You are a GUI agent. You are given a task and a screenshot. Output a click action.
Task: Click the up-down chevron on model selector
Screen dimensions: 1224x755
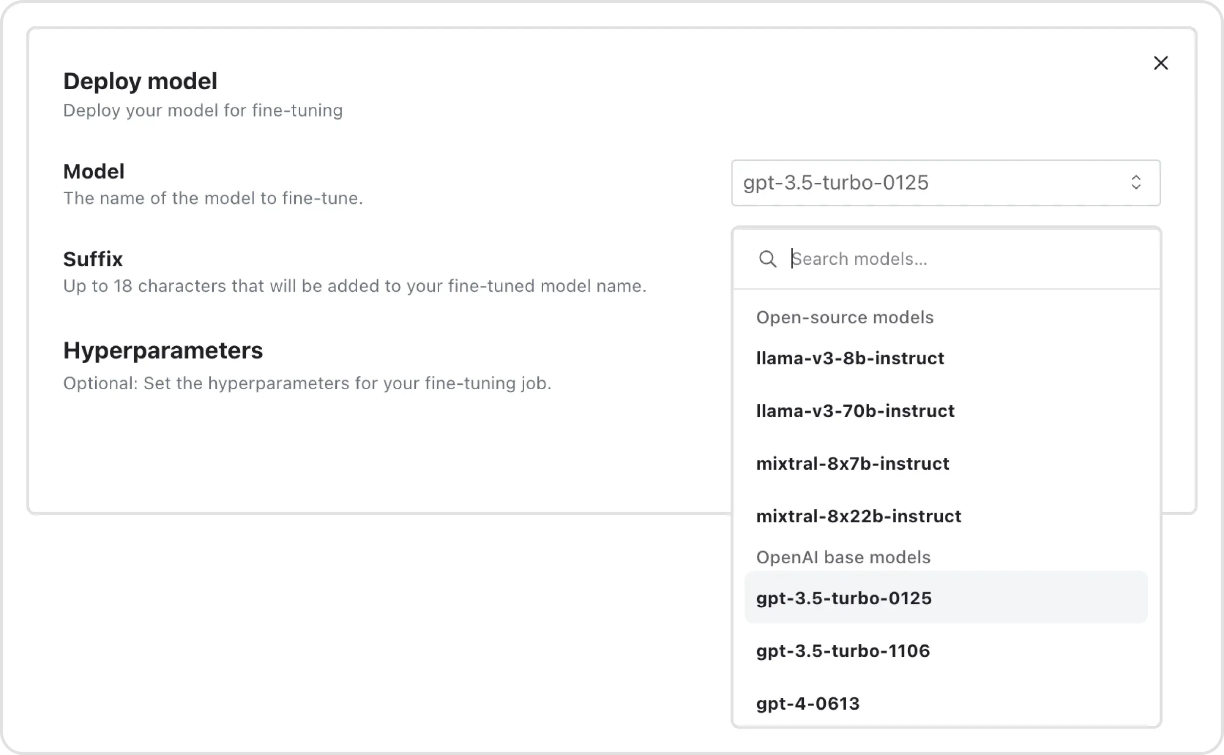coord(1136,183)
